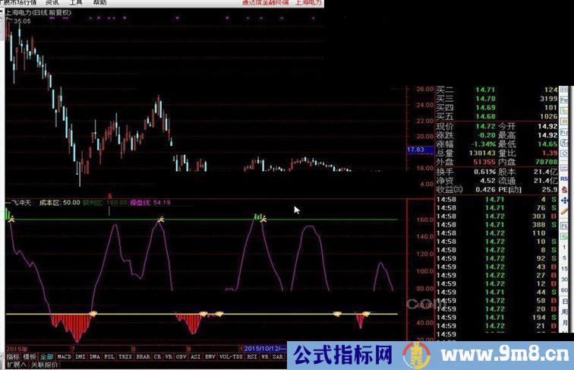Click the yellow sell marker at first peak
Screen dimensions: 574x370
11,220
